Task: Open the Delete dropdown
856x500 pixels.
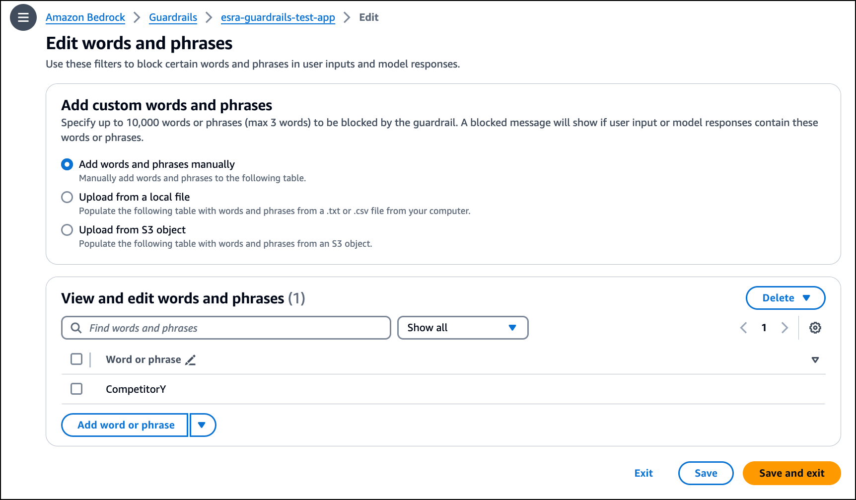Action: click(785, 298)
